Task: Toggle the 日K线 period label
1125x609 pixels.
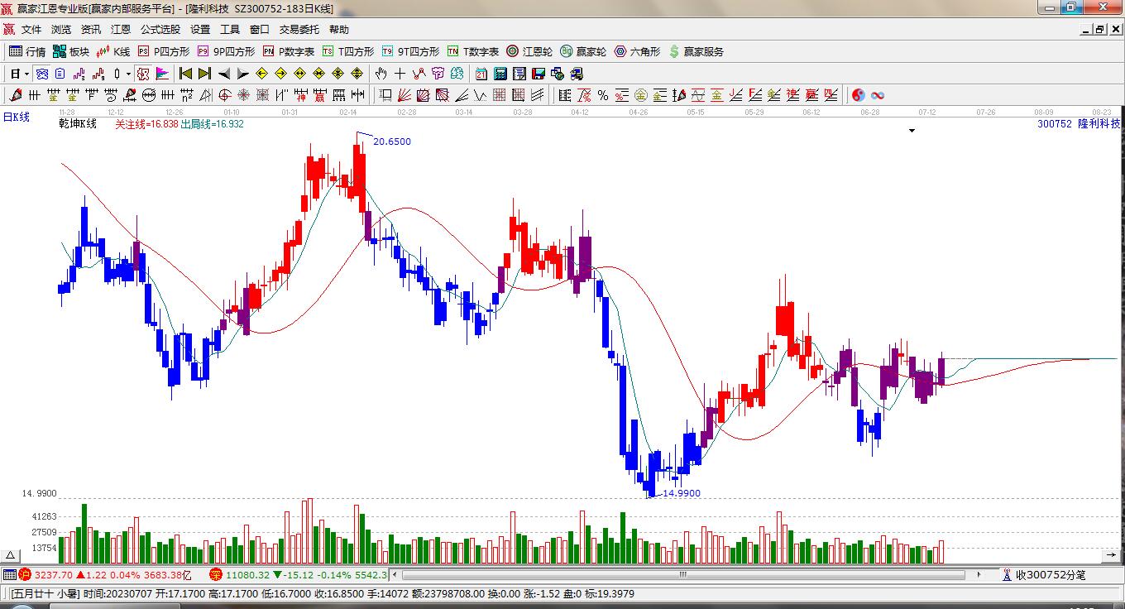Action: (x=16, y=117)
